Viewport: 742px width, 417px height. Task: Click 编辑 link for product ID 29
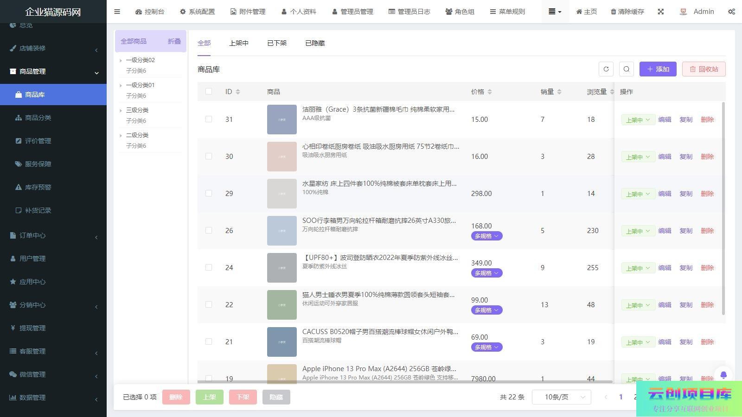pyautogui.click(x=665, y=194)
